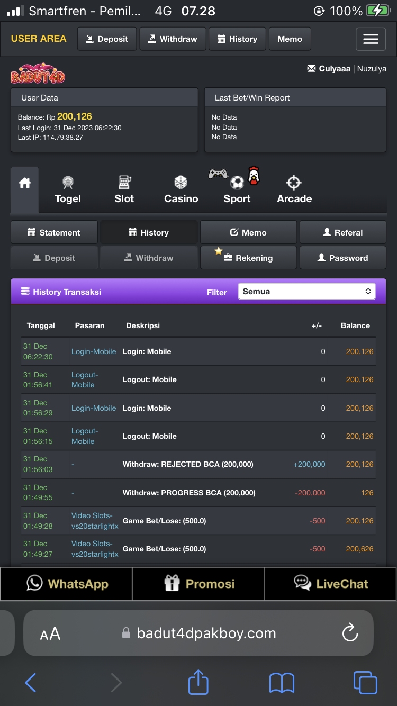Open the Slot games category

pyautogui.click(x=124, y=191)
